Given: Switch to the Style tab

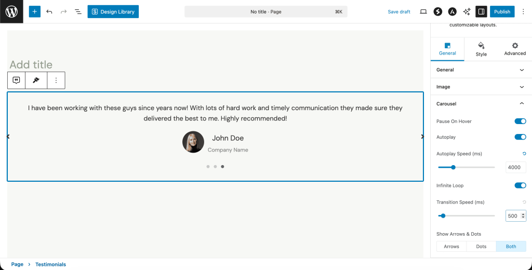Looking at the screenshot, I should pyautogui.click(x=481, y=49).
